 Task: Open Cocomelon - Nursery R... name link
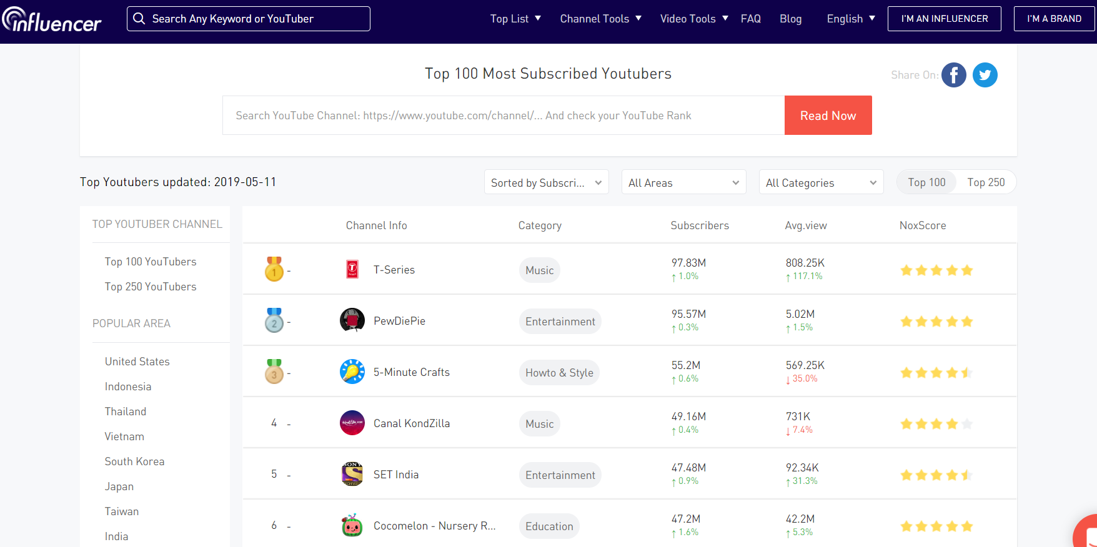pos(435,526)
